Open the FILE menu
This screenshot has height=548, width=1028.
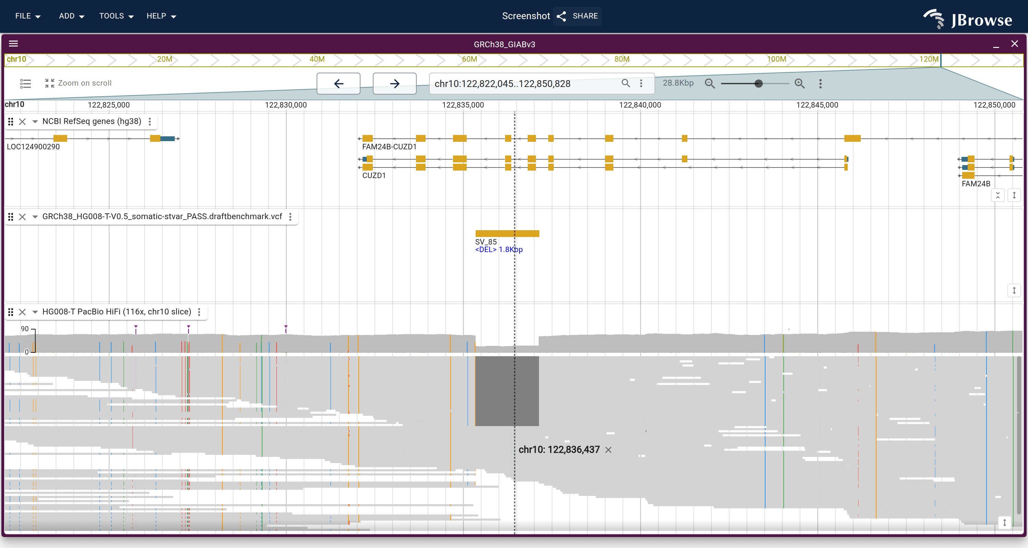click(28, 16)
